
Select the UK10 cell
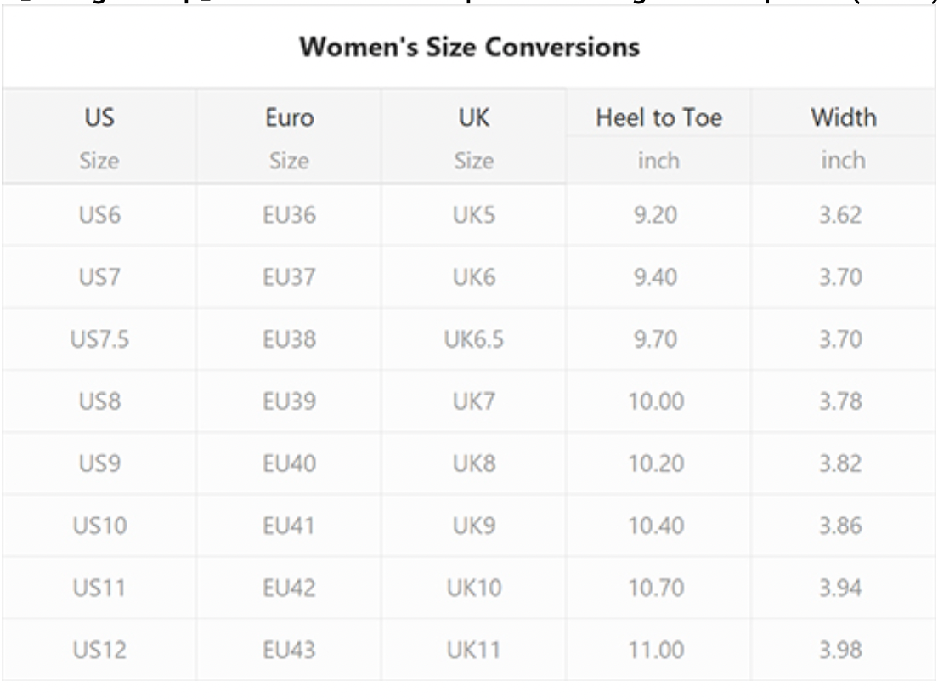(474, 588)
